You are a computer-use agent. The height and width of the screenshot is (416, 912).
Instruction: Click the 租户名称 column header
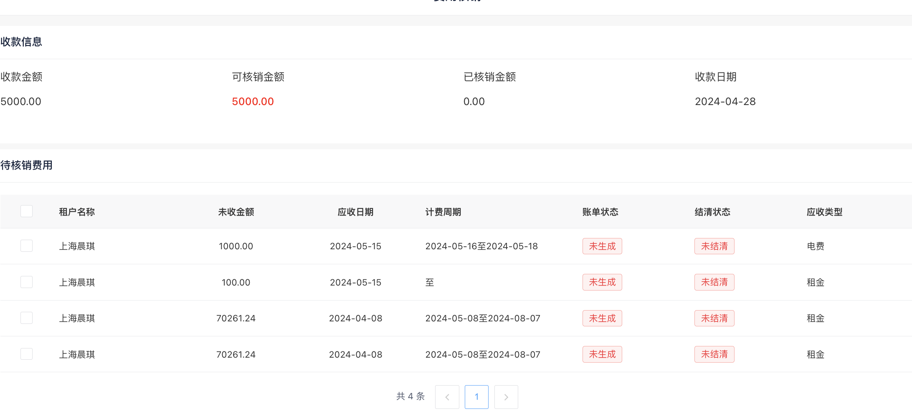tap(77, 212)
